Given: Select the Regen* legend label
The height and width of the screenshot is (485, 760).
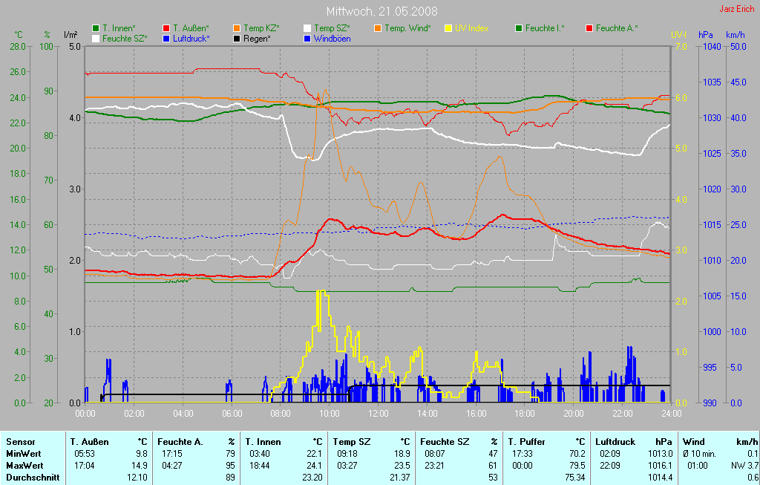Looking at the screenshot, I should point(257,39).
